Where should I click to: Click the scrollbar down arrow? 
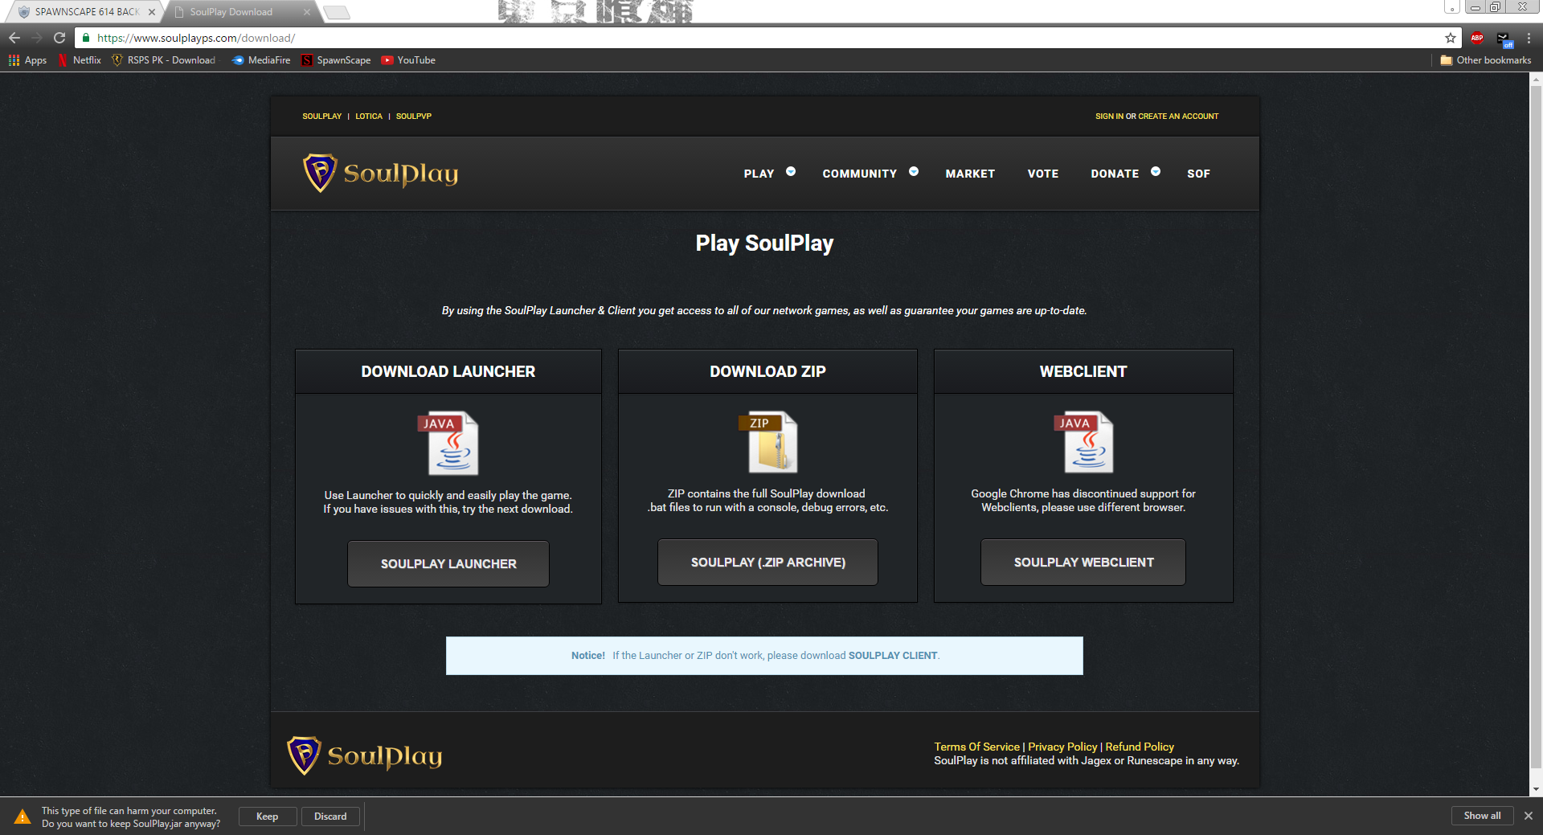tap(1536, 790)
